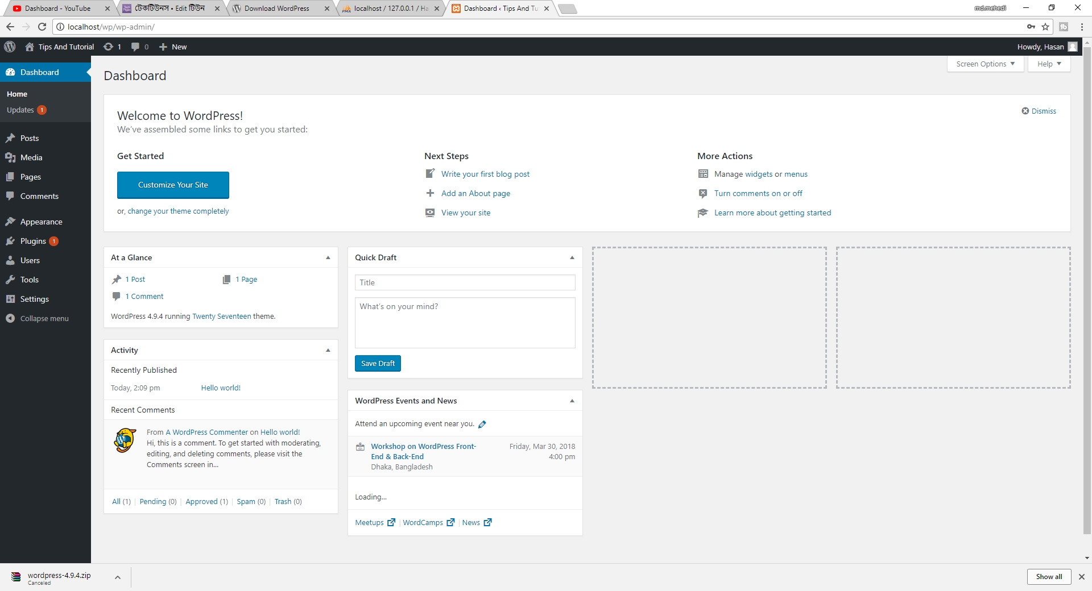Open Posts pushpin icon in sidebar

10,138
